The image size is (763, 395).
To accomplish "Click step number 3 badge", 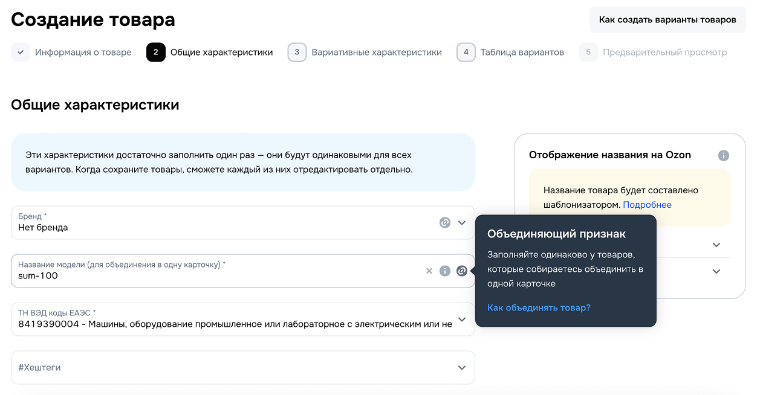I will 297,53.
